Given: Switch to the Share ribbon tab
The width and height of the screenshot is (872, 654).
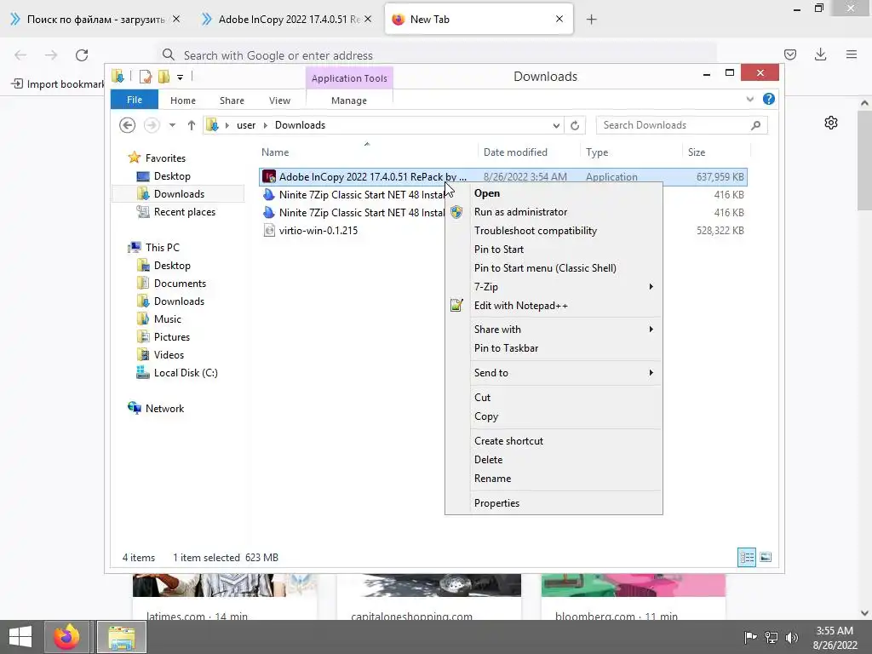Looking at the screenshot, I should tap(232, 100).
